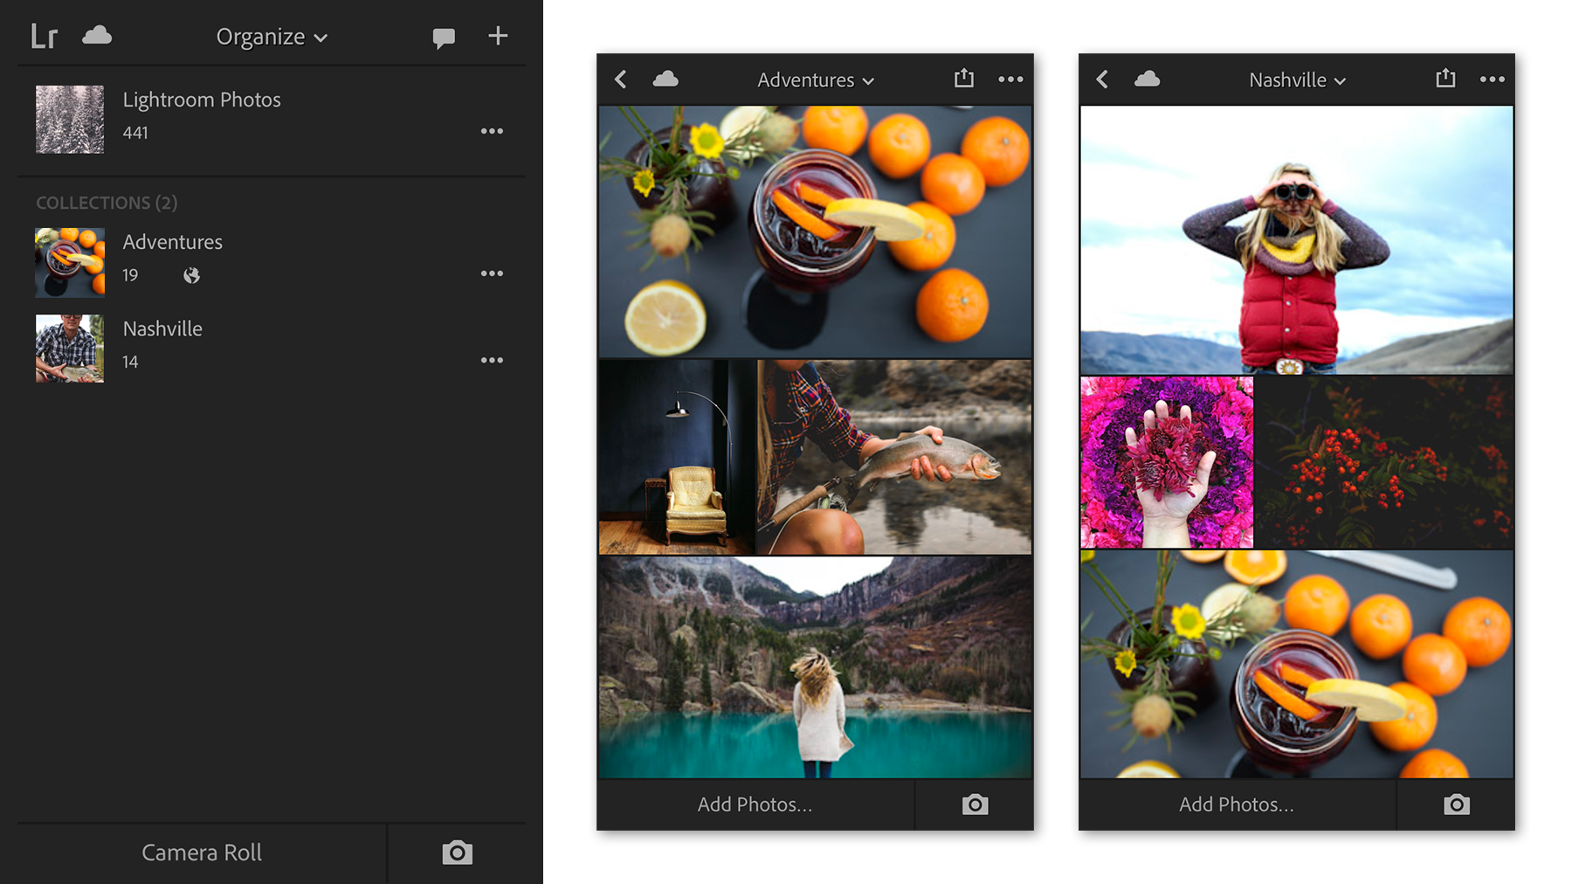Launch camera from Organize panel bottom bar
The height and width of the screenshot is (884, 1572).
(457, 853)
